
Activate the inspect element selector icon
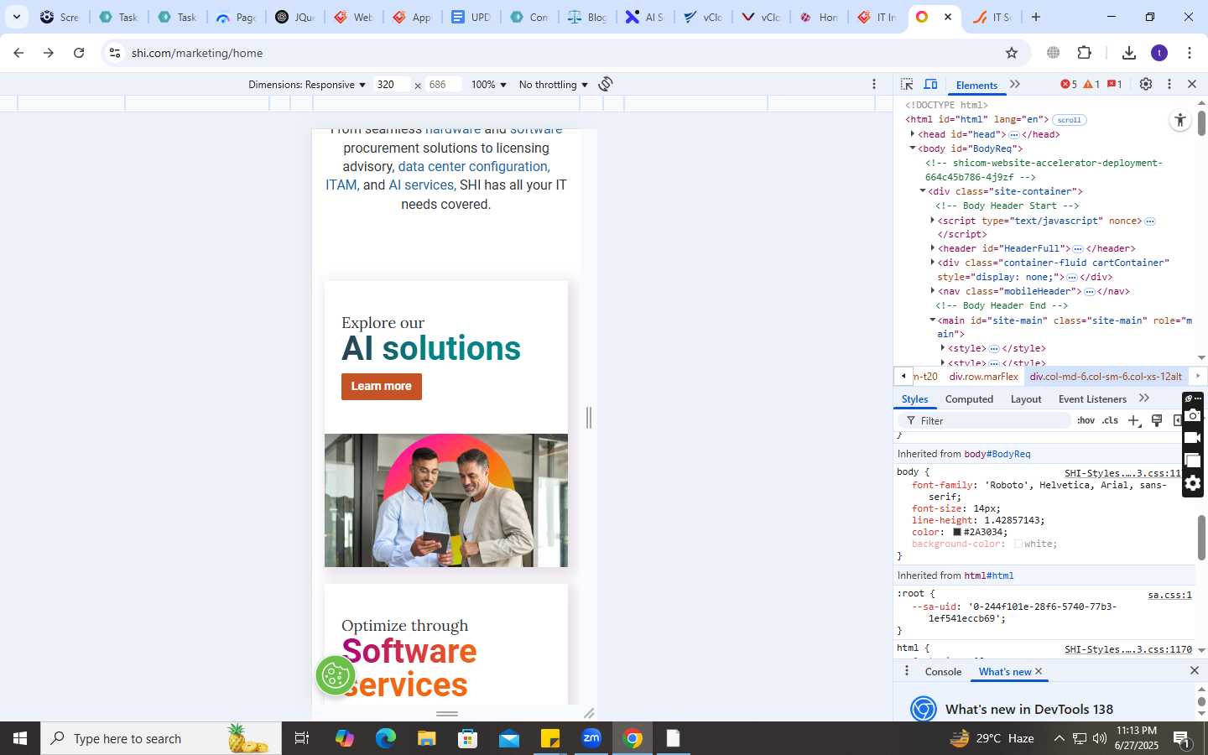907,84
